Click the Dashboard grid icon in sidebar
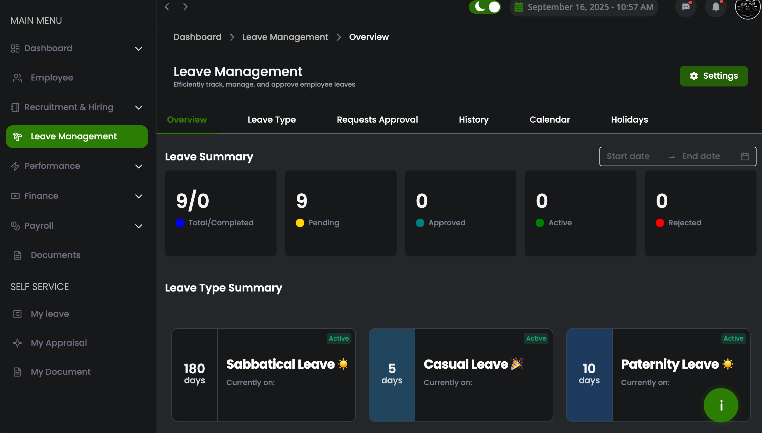The height and width of the screenshot is (433, 762). click(x=15, y=48)
